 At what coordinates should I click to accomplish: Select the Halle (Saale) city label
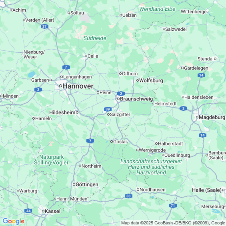click(x=207, y=190)
